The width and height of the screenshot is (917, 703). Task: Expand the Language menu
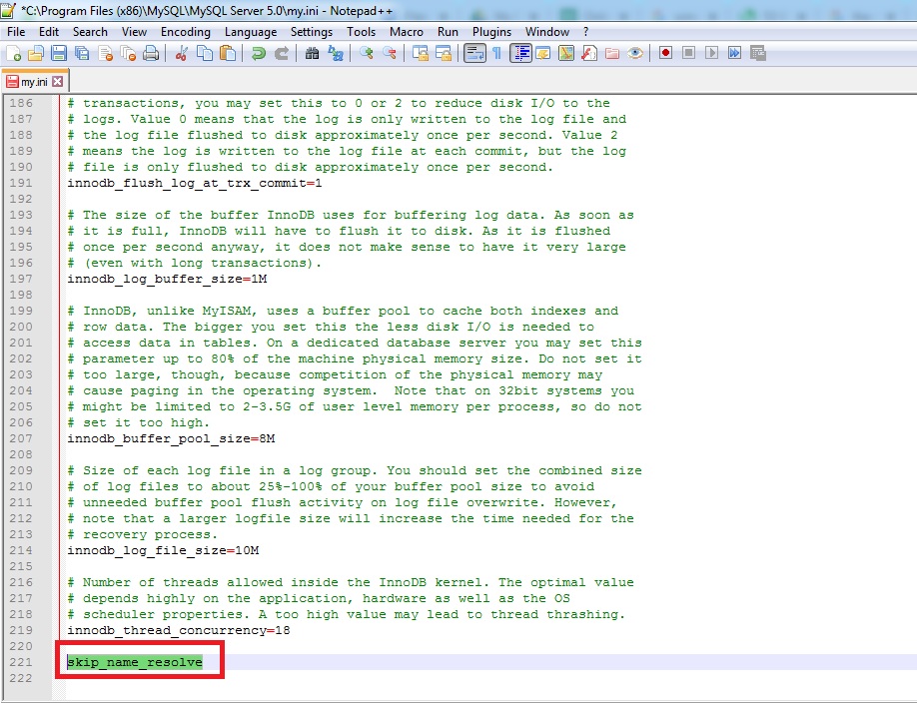click(250, 31)
